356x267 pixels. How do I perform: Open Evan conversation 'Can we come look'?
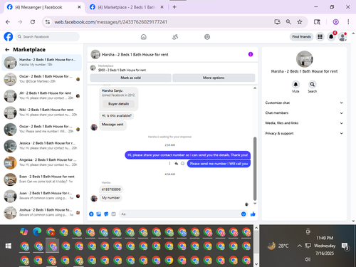click(x=42, y=179)
